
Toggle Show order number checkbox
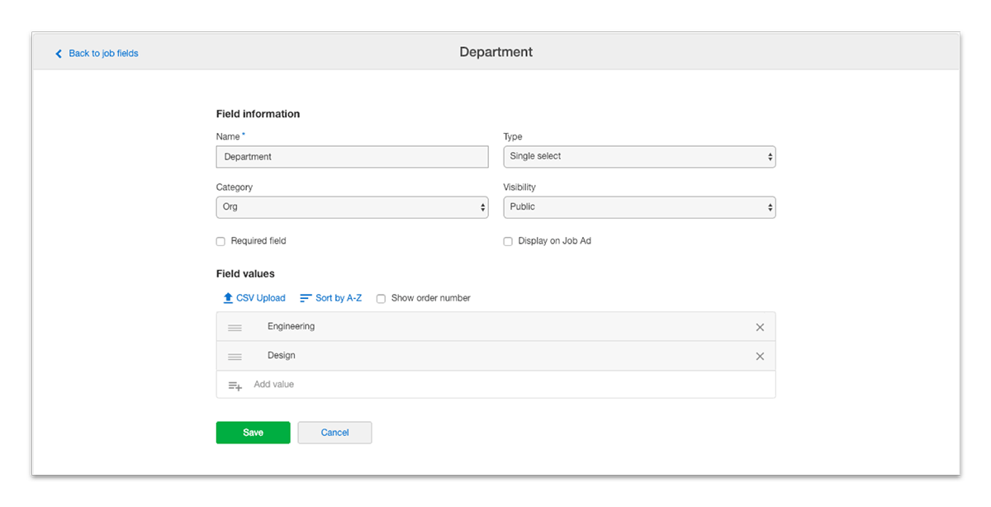pyautogui.click(x=381, y=299)
